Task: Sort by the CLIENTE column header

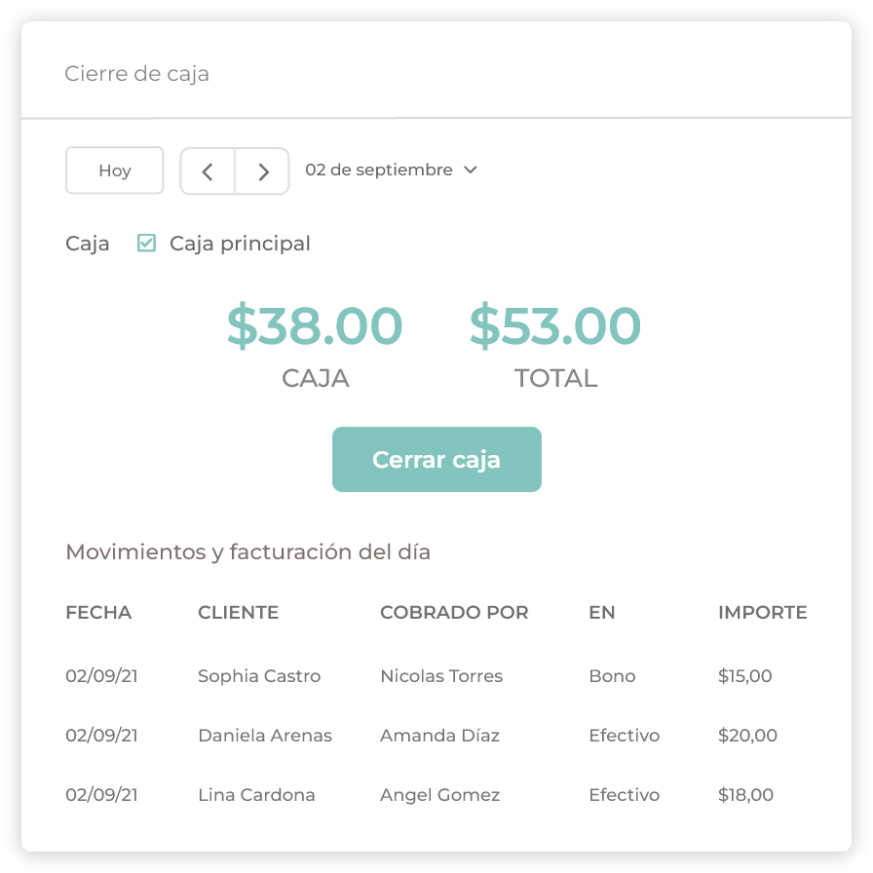Action: point(238,613)
